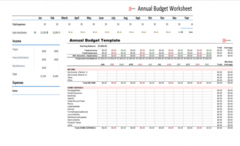Viewport: 240px width, 146px height.
Task: Select the DEC column header in template
Action: click(x=207, y=65)
